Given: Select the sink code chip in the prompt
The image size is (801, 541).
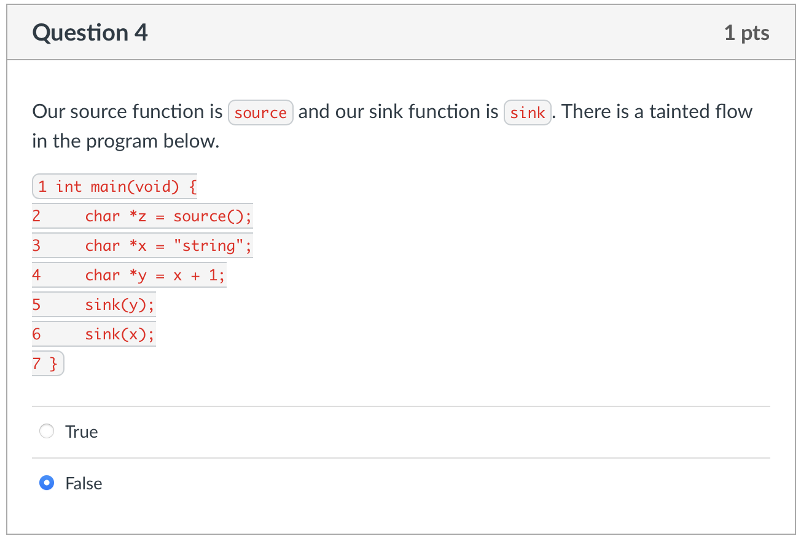Looking at the screenshot, I should coord(527,113).
